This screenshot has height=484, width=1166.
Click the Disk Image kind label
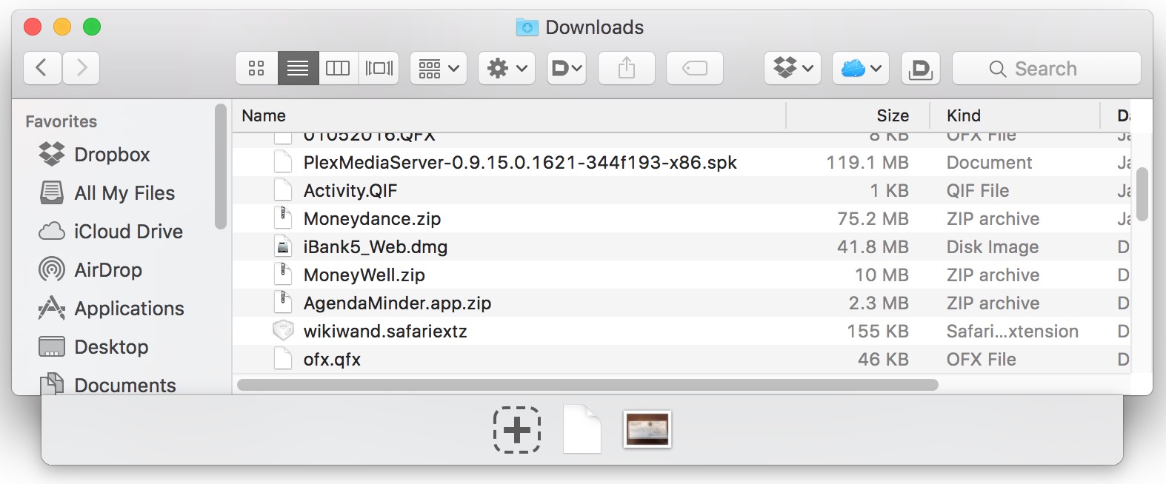993,246
